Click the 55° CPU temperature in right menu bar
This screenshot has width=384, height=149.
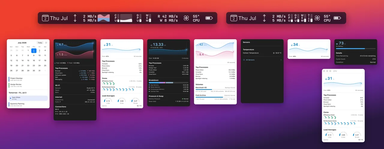[327, 18]
